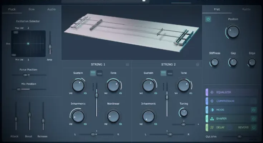Click the Reverb button in effects list
The width and height of the screenshot is (263, 143).
click(243, 127)
